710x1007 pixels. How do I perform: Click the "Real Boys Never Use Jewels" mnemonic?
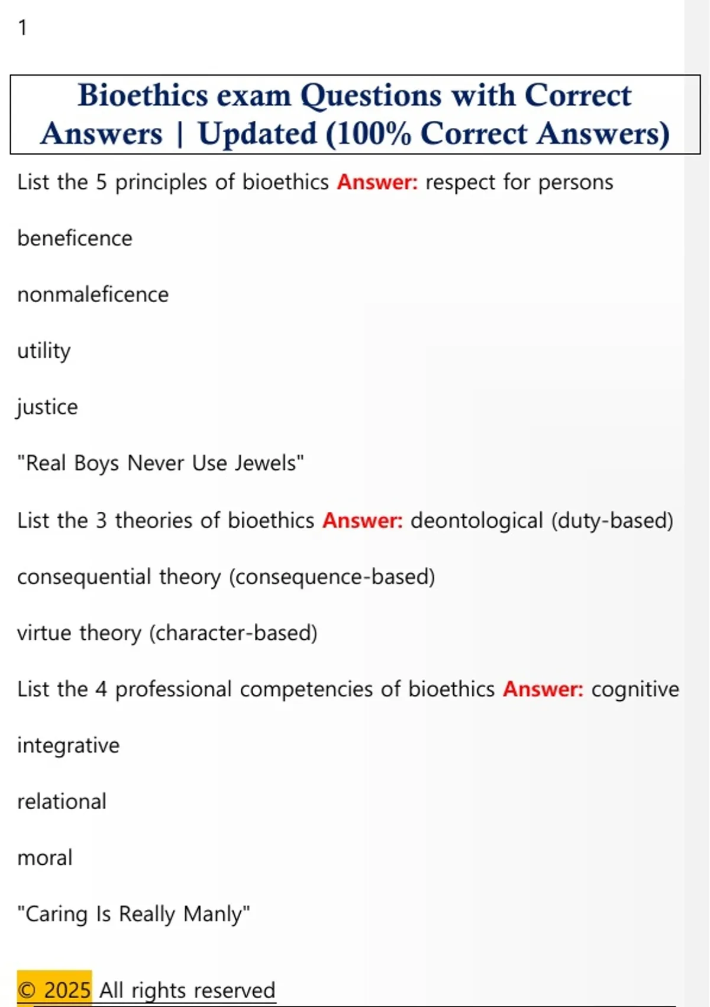tap(160, 463)
